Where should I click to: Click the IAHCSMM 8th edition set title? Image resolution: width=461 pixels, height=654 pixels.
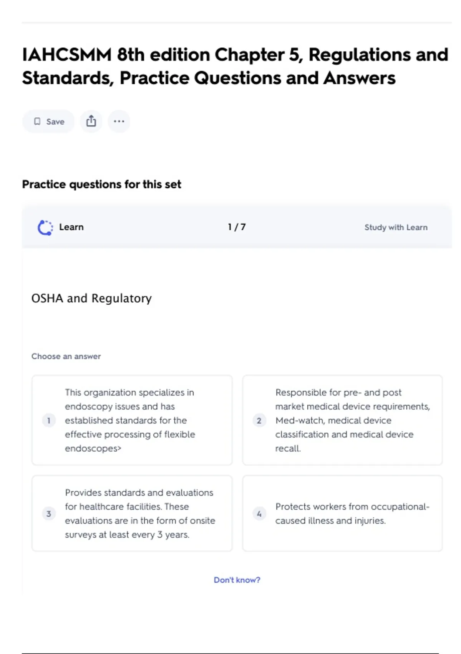pyautogui.click(x=235, y=66)
